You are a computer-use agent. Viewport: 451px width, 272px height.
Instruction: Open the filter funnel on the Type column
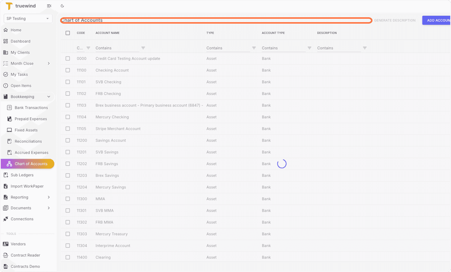[253, 48]
